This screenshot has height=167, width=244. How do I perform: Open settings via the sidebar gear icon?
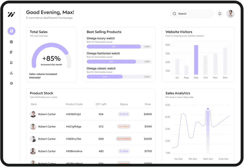12,83
